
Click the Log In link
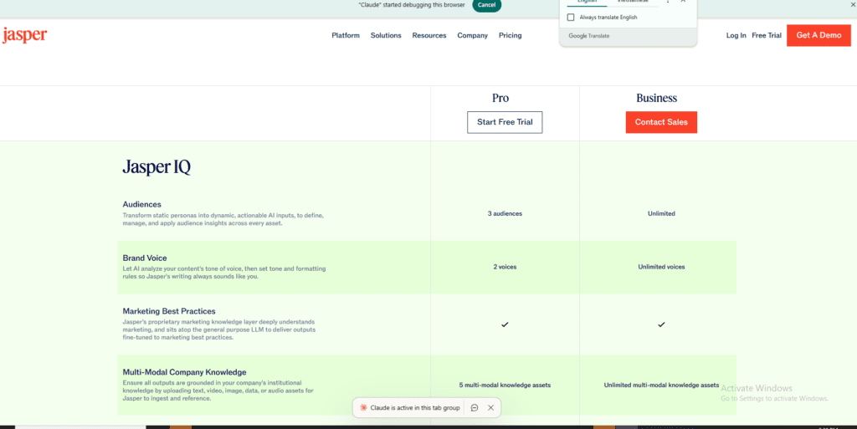[x=736, y=35]
